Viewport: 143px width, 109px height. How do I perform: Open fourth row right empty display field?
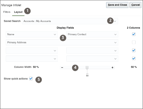92,59
